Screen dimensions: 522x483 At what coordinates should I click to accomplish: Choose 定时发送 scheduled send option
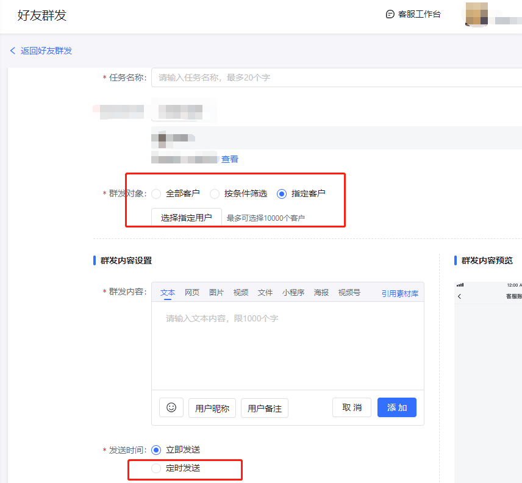tap(156, 468)
